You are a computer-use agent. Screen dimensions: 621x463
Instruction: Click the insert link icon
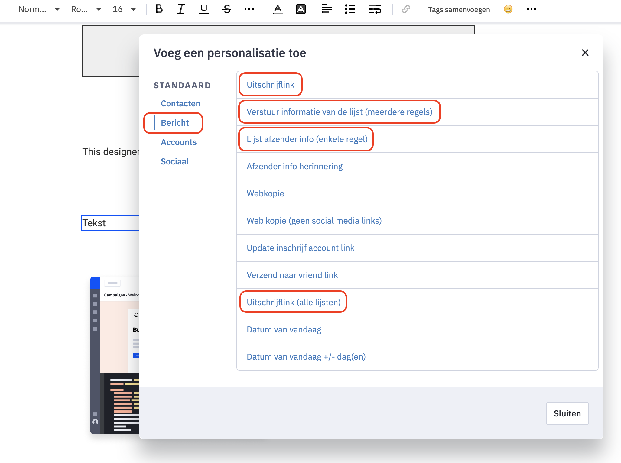click(406, 9)
